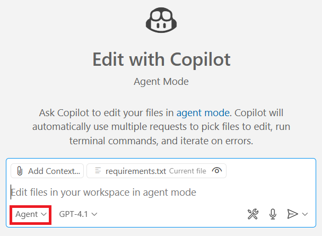The width and height of the screenshot is (322, 236).
Task: Open the GPT-4.1 model picker
Action: pyautogui.click(x=78, y=214)
